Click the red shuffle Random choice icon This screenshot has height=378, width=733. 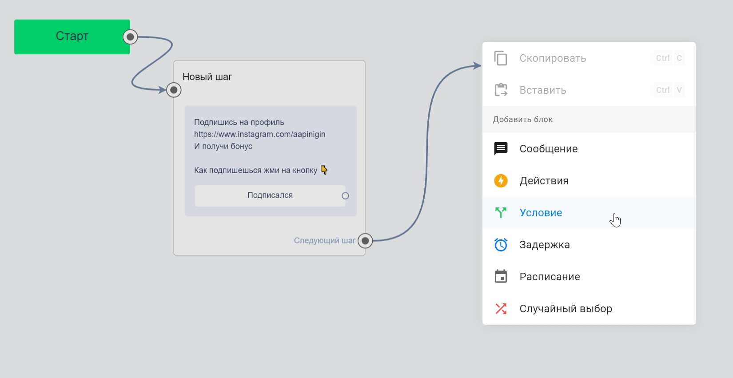pyautogui.click(x=501, y=309)
